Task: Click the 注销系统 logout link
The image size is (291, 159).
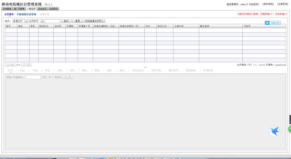Action: click(x=282, y=4)
